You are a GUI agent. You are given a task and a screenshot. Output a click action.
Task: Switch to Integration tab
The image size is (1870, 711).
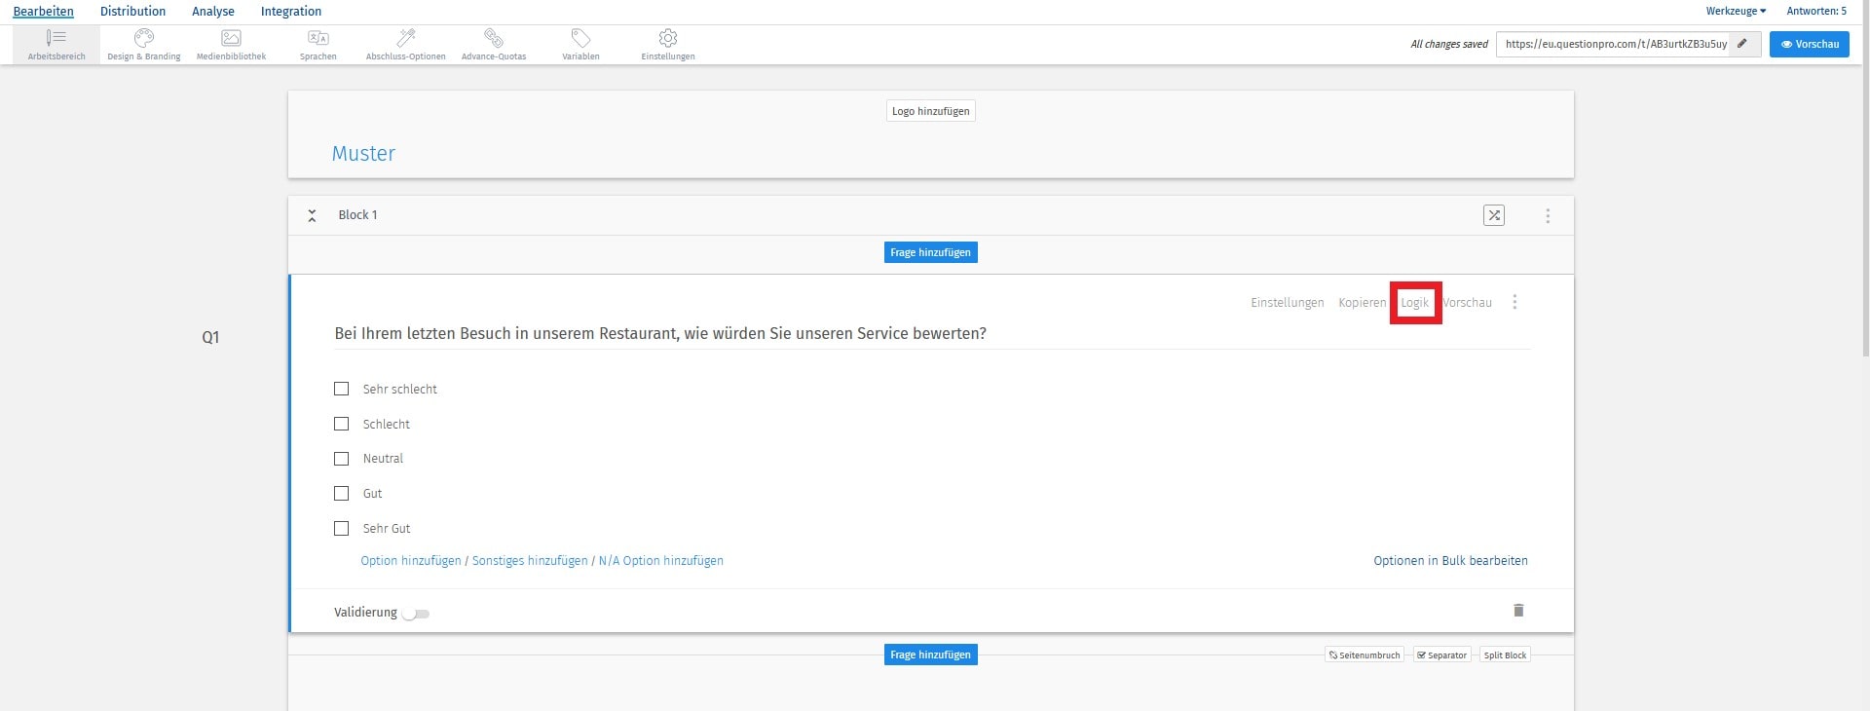(x=291, y=12)
